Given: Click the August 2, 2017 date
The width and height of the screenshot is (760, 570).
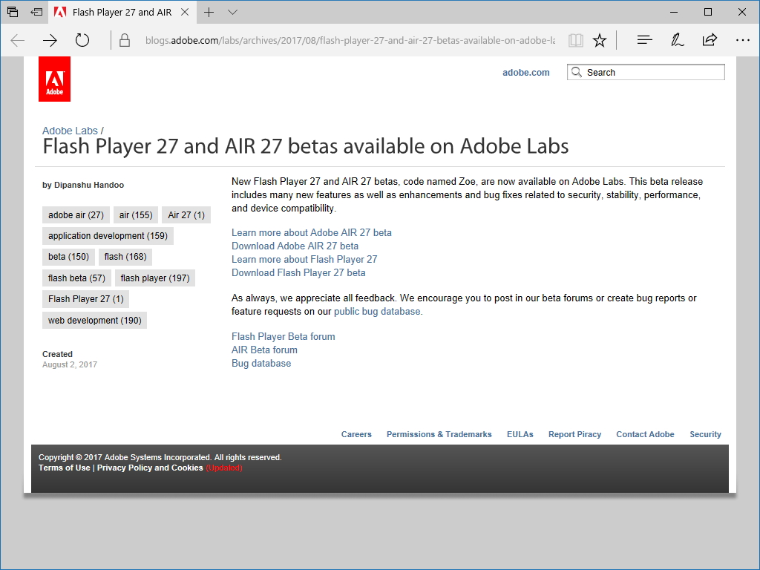Looking at the screenshot, I should pyautogui.click(x=70, y=364).
